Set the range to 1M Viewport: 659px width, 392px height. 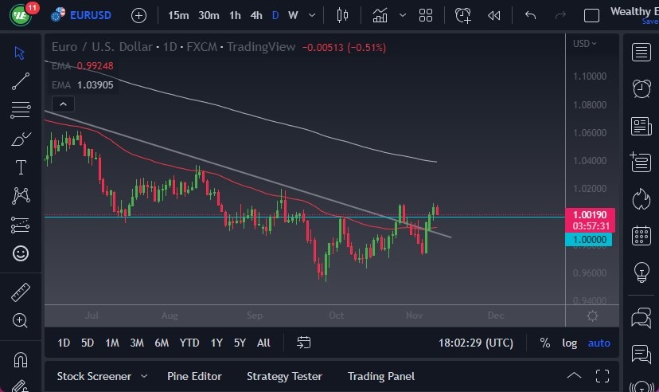point(111,343)
